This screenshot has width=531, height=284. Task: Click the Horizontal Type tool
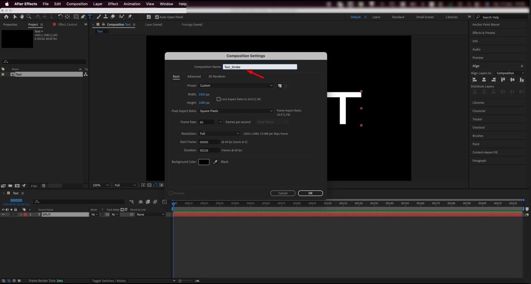[90, 17]
